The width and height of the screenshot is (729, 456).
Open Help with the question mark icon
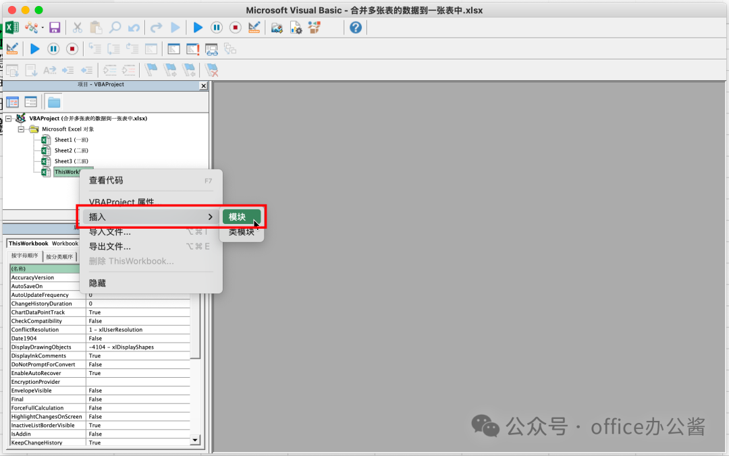click(x=356, y=28)
